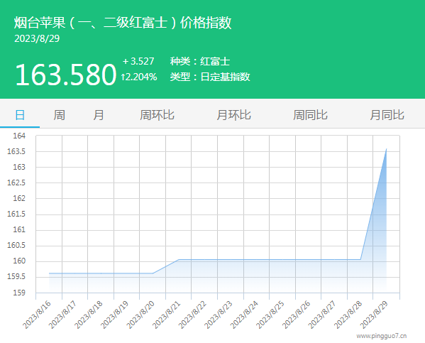Open the 月 monthly tab
The height and width of the screenshot is (343, 425).
(99, 115)
